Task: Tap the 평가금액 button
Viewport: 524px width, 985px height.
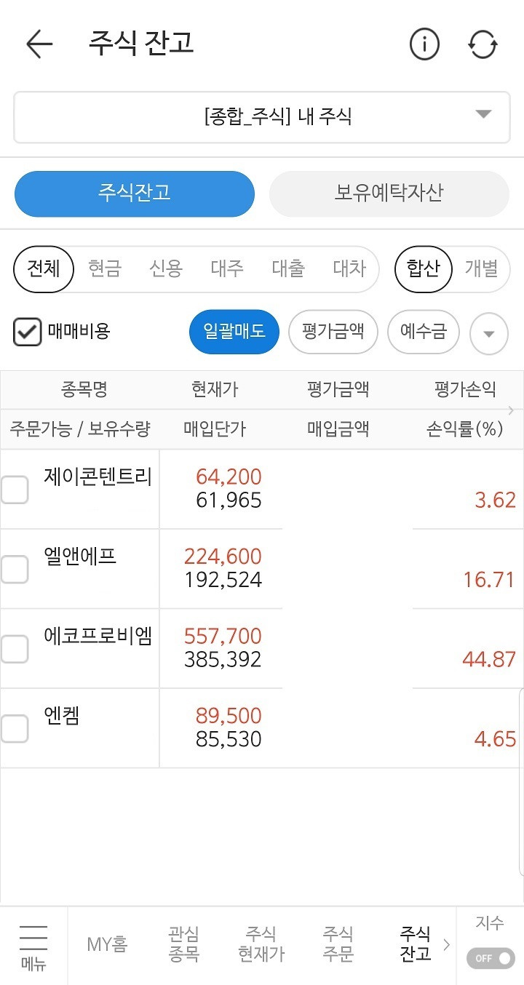Action: [x=333, y=332]
